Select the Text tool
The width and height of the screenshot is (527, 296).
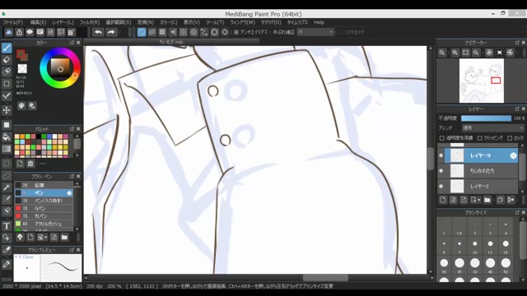7,225
